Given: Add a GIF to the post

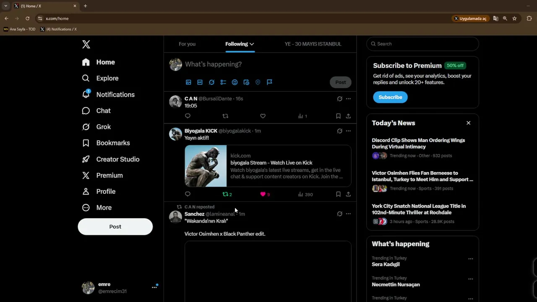Looking at the screenshot, I should [x=200, y=82].
